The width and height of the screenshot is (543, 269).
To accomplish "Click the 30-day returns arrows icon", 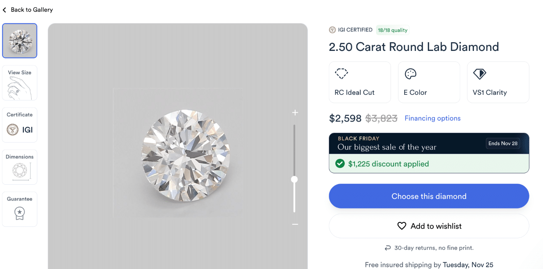I will 387,247.
